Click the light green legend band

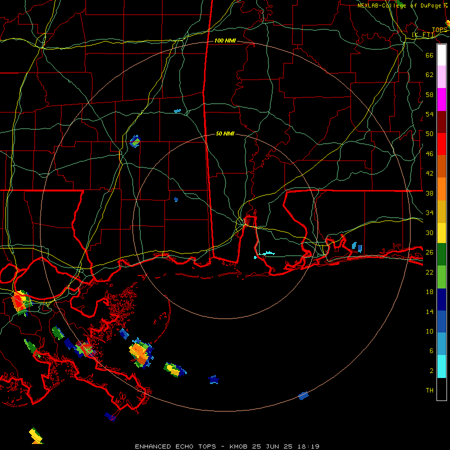(x=441, y=277)
